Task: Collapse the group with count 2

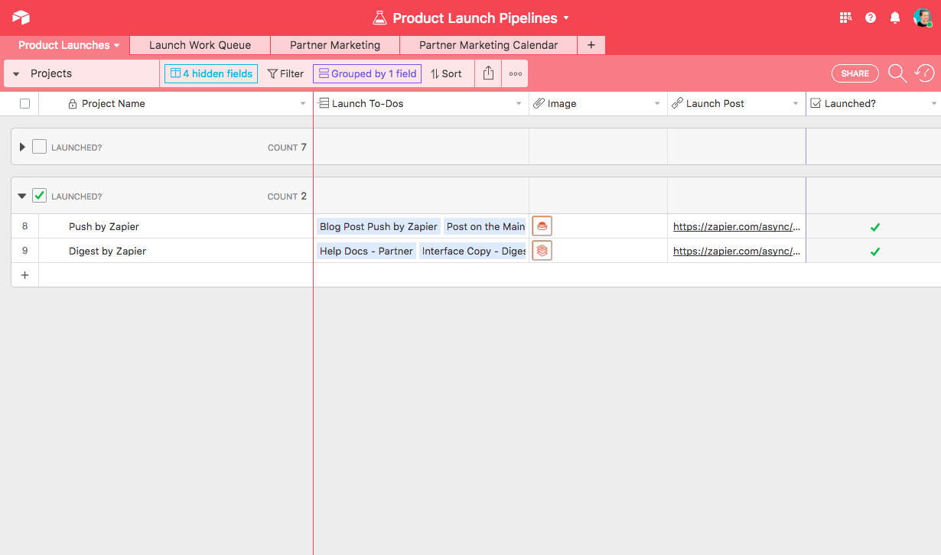Action: (22, 196)
